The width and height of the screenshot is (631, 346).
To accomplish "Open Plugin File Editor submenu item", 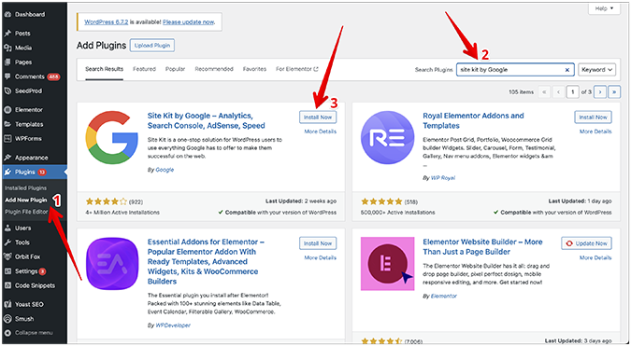I will [26, 212].
